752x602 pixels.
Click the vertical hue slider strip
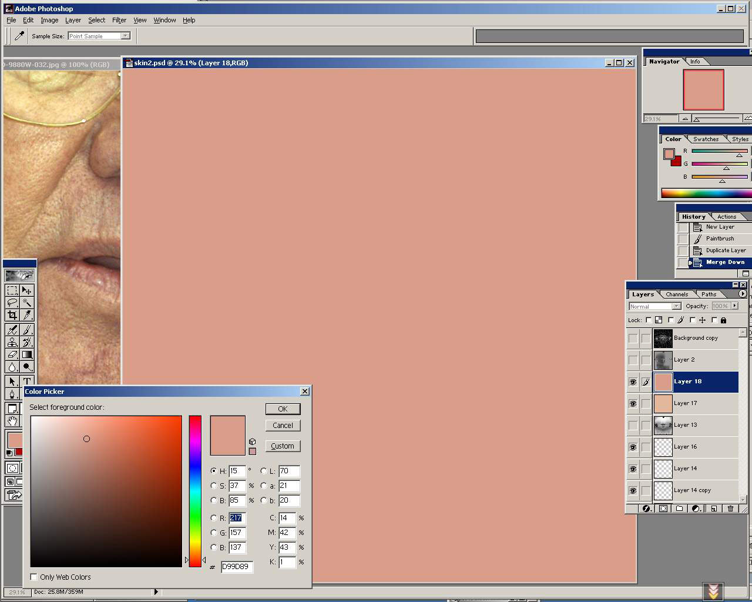pos(195,491)
